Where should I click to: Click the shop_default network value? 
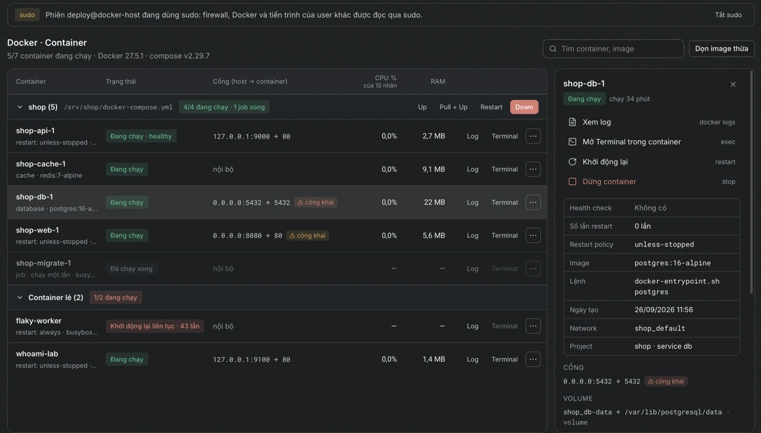pyautogui.click(x=660, y=328)
